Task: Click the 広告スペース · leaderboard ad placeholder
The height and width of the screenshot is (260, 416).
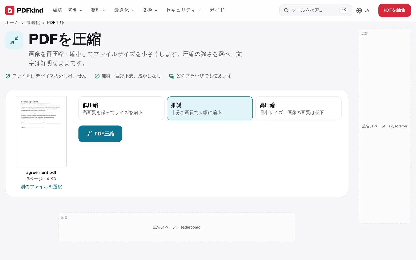Action: tap(177, 227)
